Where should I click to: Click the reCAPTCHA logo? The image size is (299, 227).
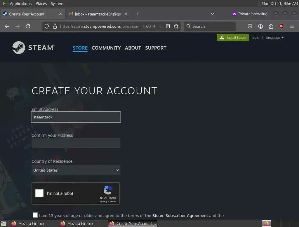click(108, 190)
